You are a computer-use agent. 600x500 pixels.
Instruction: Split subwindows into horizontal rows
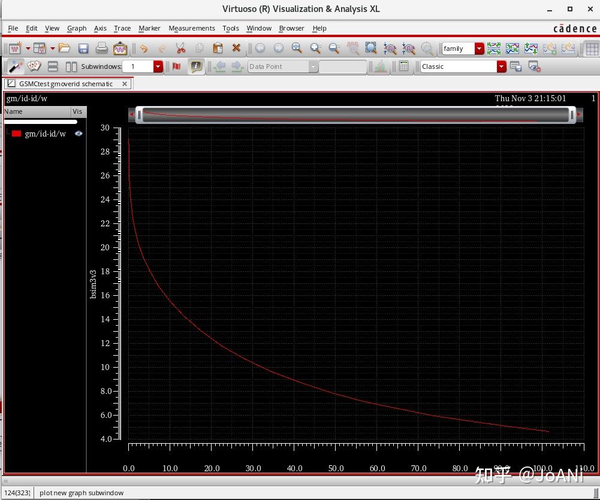(53, 66)
